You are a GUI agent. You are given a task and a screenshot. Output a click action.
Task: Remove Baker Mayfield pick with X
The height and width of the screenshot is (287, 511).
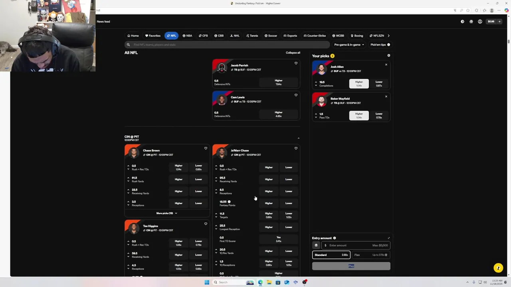click(386, 96)
